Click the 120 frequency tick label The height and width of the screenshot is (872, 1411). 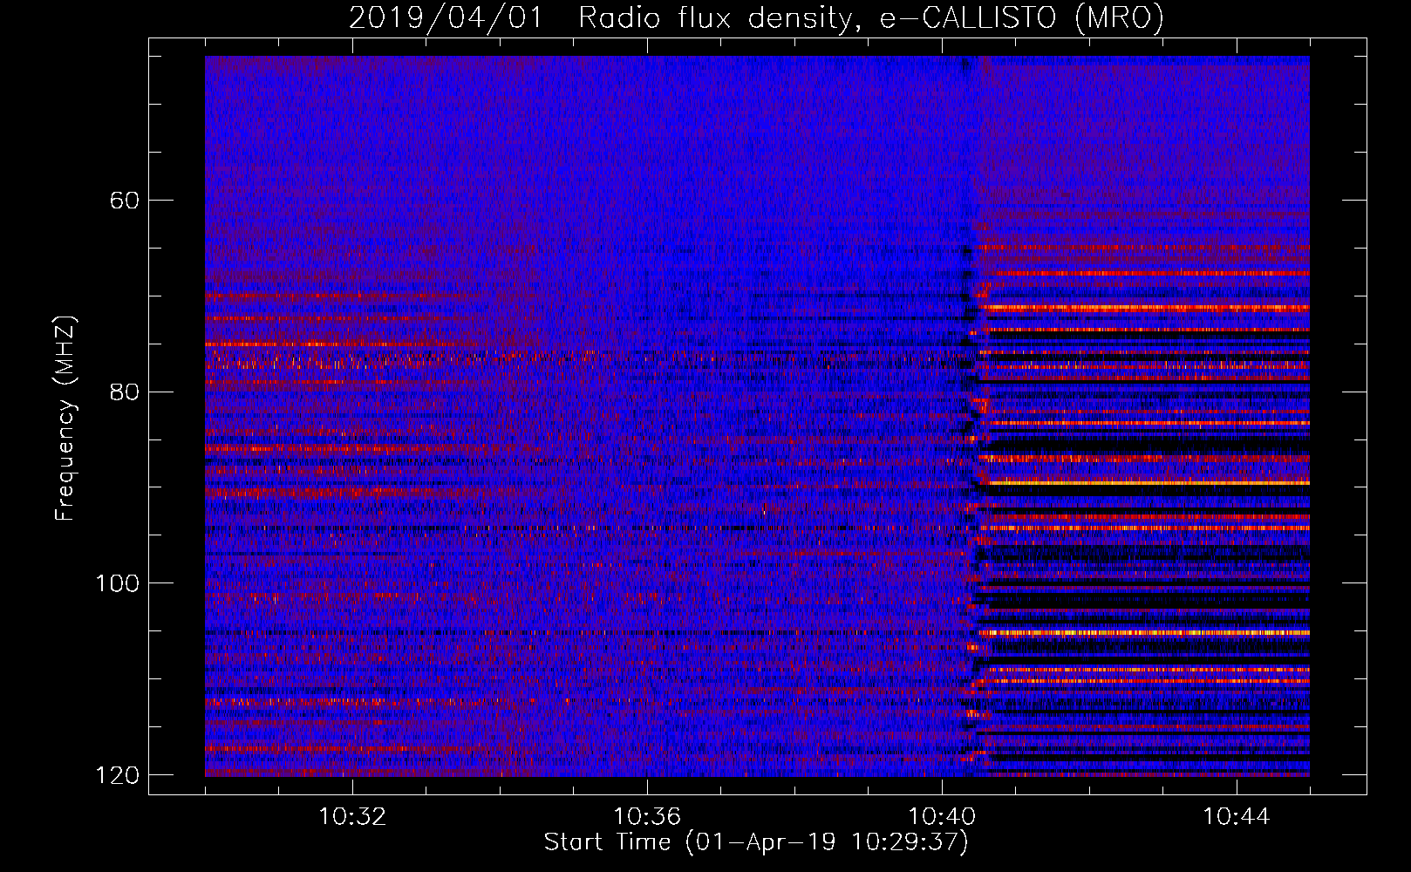tap(117, 775)
